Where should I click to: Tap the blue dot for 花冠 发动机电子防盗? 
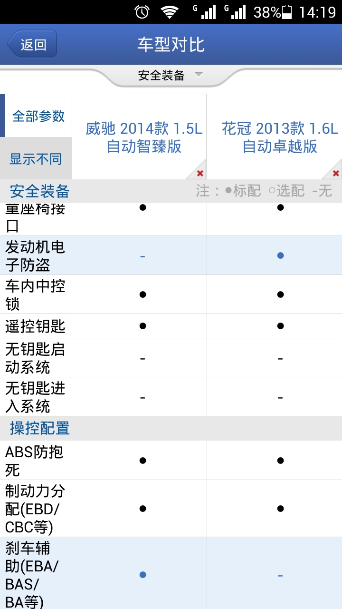click(x=280, y=255)
